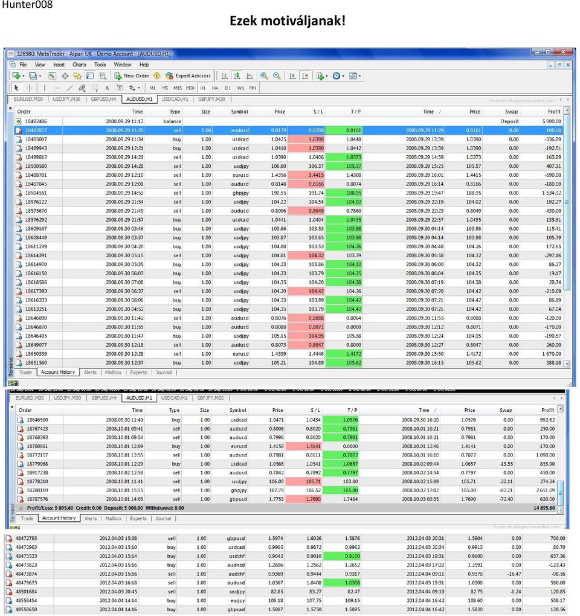Click the New Chart toolbar icon

point(16,76)
